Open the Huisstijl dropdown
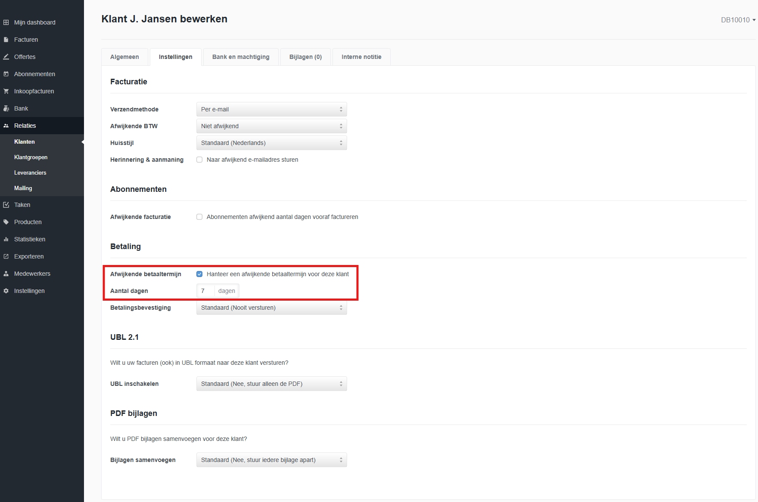The image size is (758, 502). (x=271, y=143)
